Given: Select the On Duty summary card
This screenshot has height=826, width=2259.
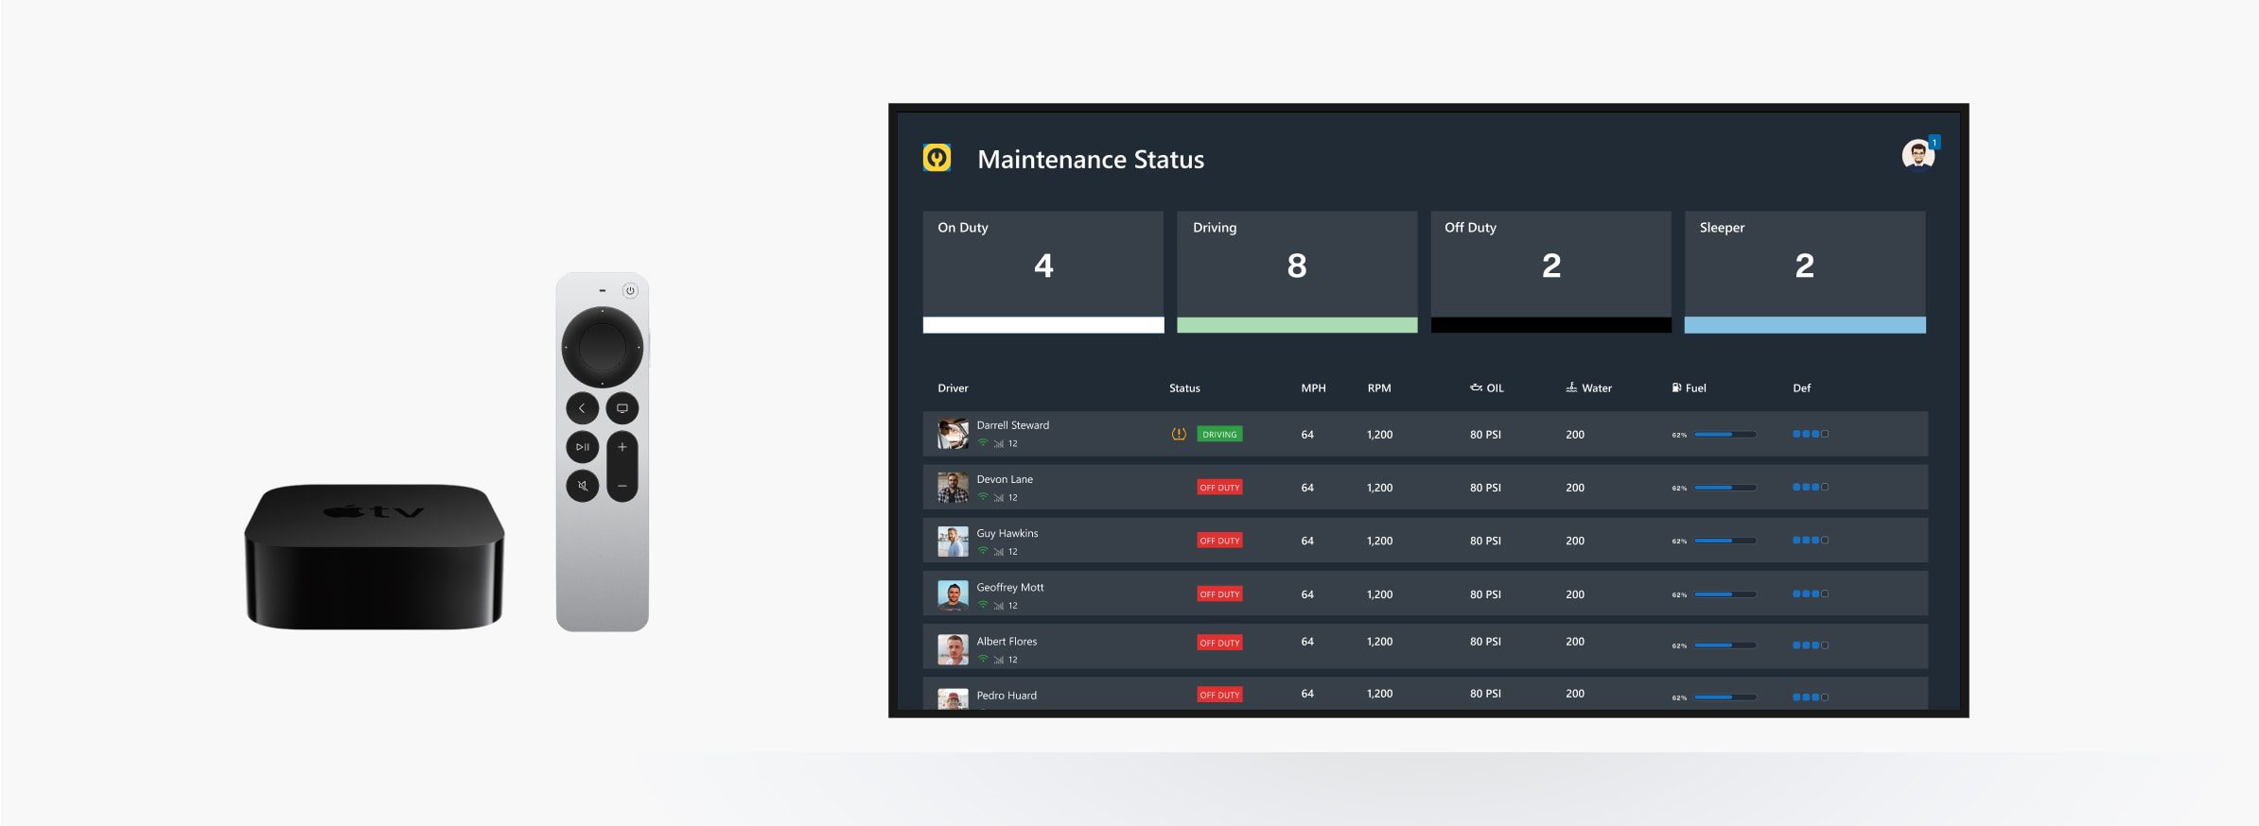Looking at the screenshot, I should coord(1043,272).
